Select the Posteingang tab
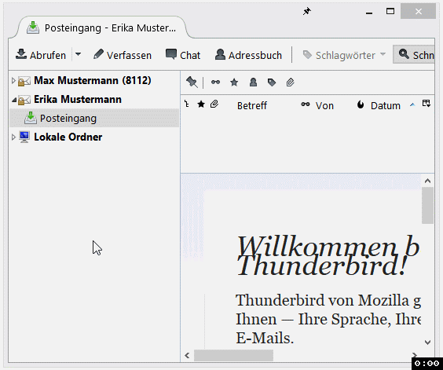443x370 pixels. (101, 27)
